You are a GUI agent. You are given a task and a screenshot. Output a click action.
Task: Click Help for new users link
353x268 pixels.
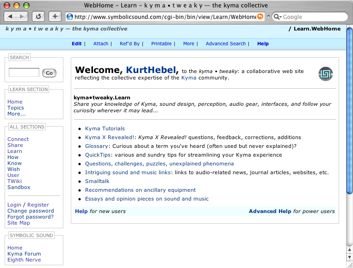[x=81, y=211]
